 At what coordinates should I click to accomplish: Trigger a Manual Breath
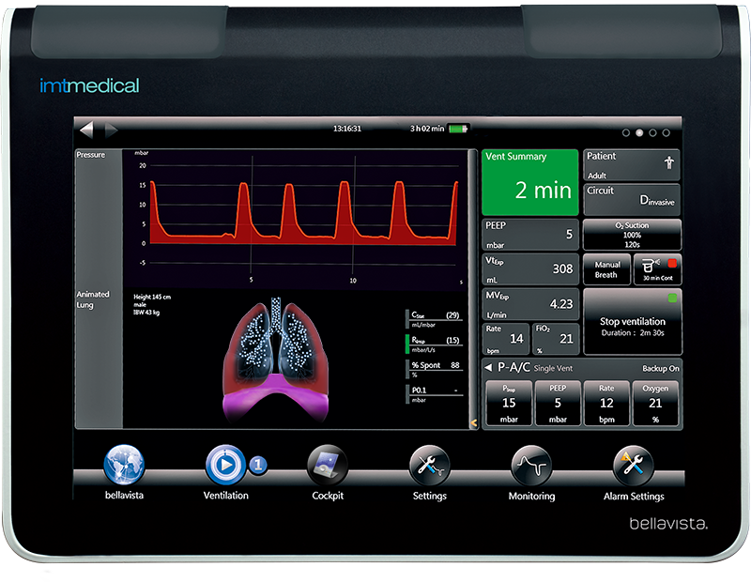(x=606, y=269)
